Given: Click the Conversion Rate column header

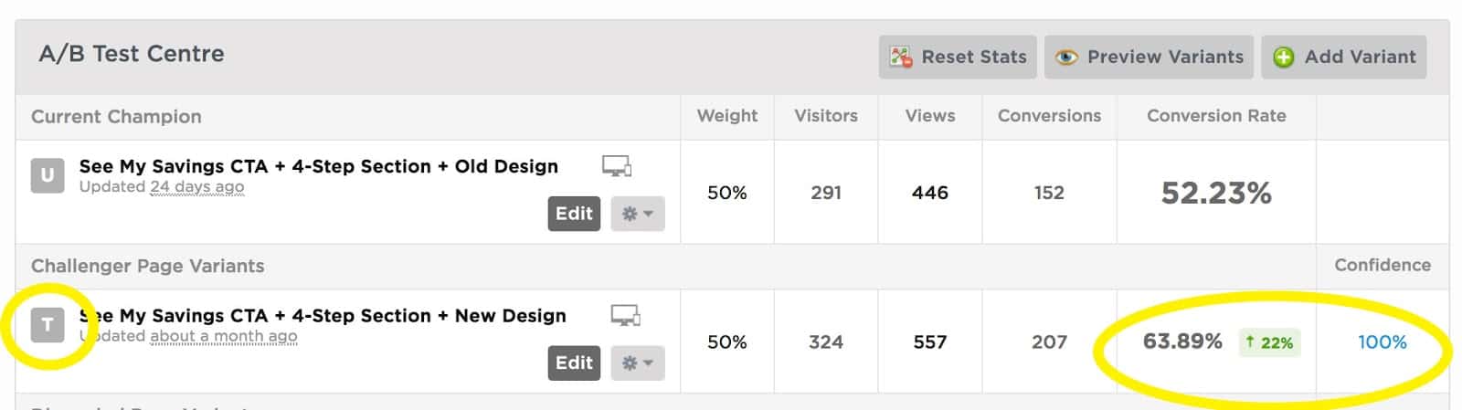Looking at the screenshot, I should click(x=1216, y=116).
